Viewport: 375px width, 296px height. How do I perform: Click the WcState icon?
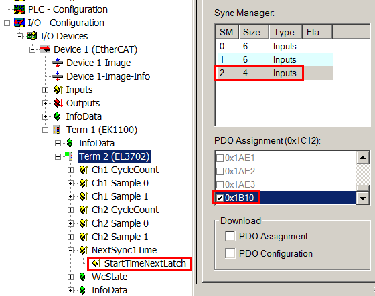82,277
